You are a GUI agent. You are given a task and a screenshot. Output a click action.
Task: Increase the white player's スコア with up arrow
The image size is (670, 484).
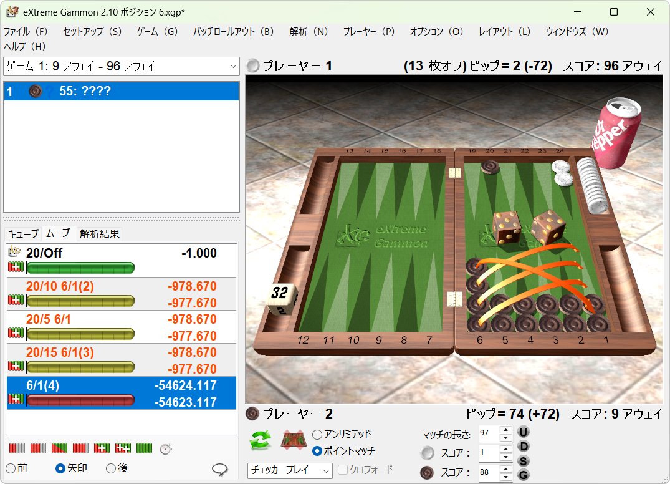click(506, 450)
